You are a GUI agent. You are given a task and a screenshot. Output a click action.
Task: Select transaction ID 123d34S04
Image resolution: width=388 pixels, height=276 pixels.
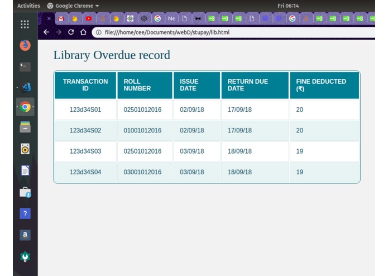click(85, 172)
